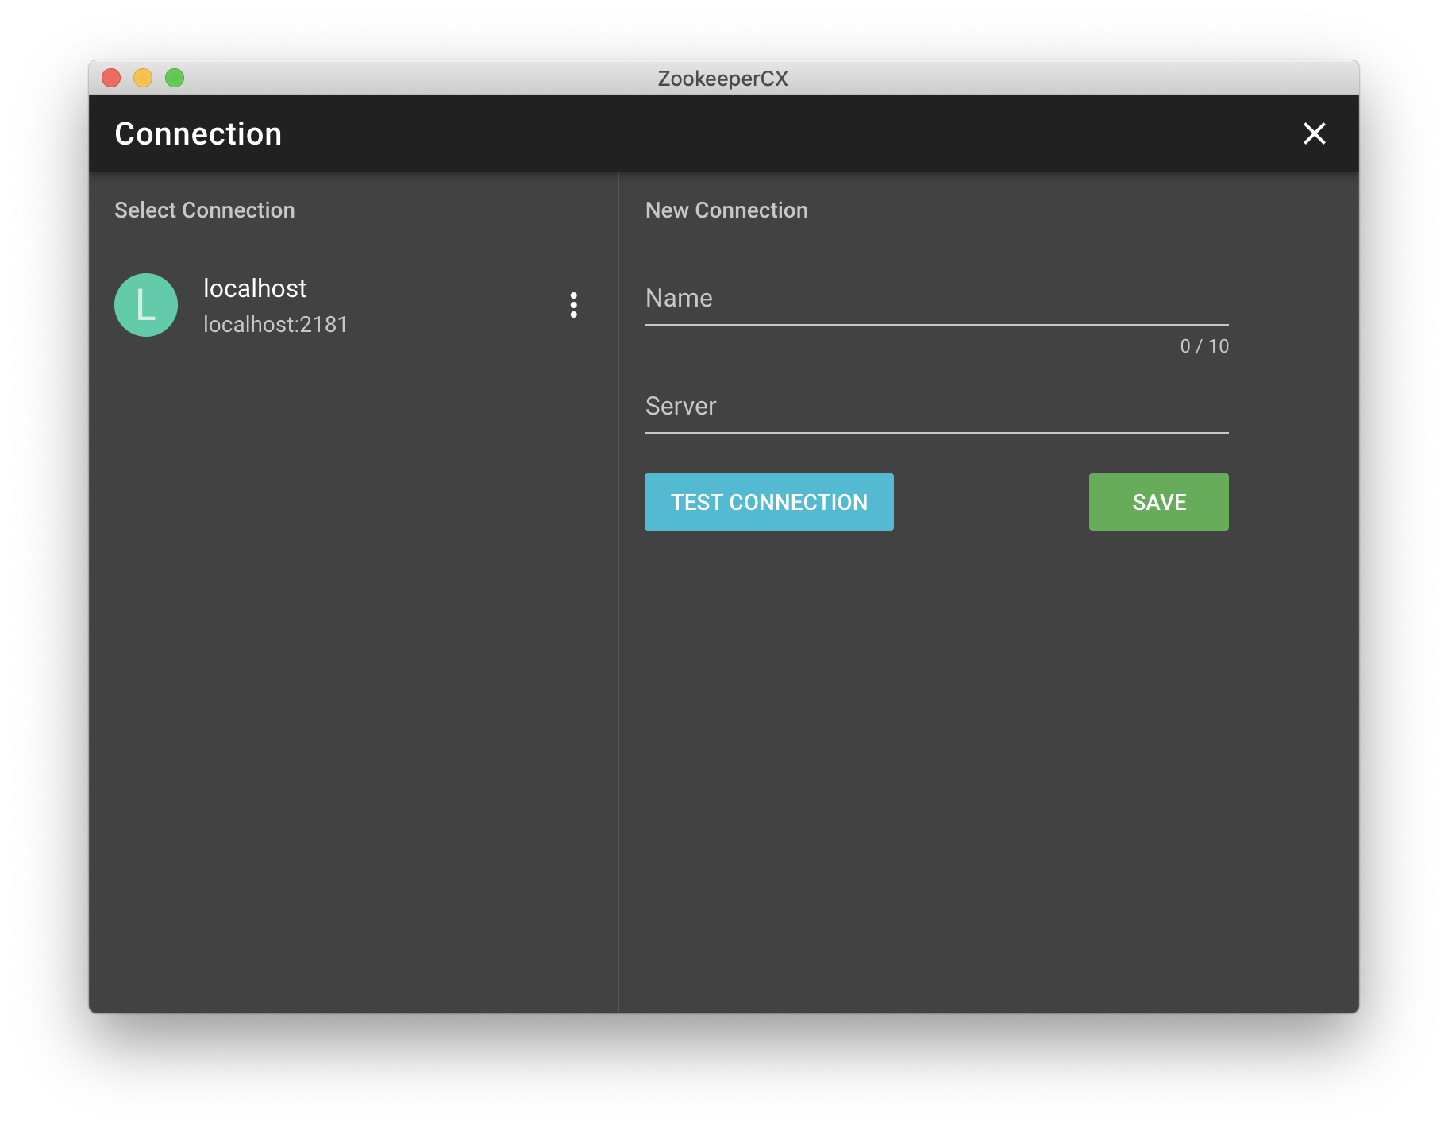Screen dimensions: 1448x1131
Task: Focus the Name input field
Action: [x=936, y=299]
